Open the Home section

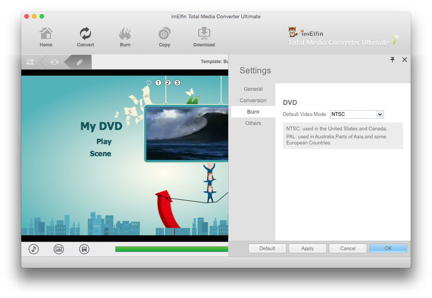pyautogui.click(x=46, y=37)
